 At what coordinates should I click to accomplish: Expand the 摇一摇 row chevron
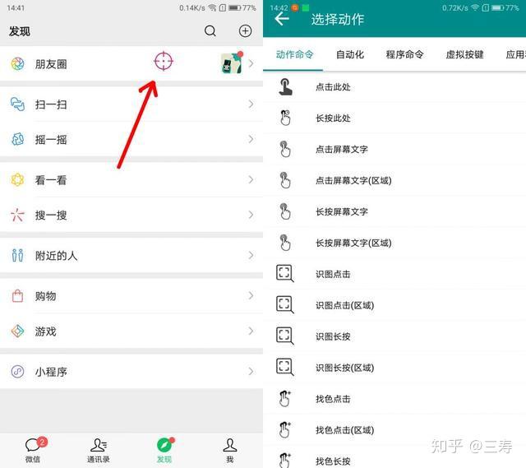coord(251,139)
